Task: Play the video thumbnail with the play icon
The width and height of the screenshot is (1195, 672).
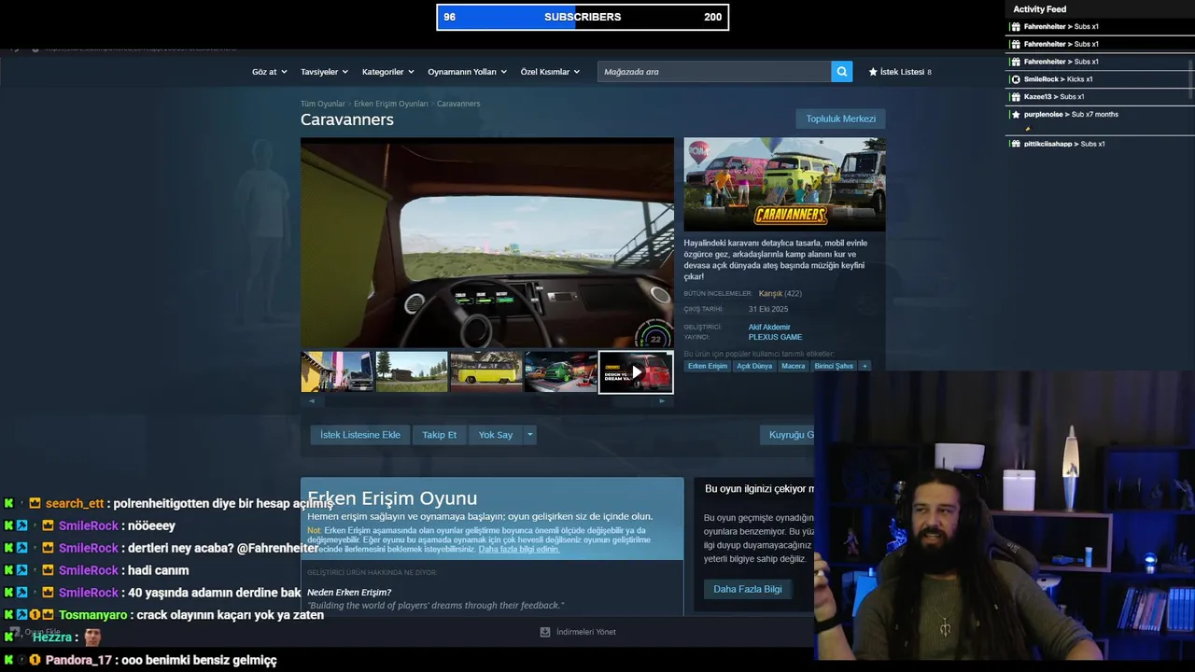Action: point(636,372)
